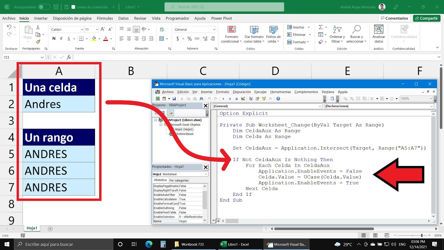444x250 pixels.
Task: Click View Microsoft Excel icon in VBA toolbar
Action: pyautogui.click(x=158, y=99)
